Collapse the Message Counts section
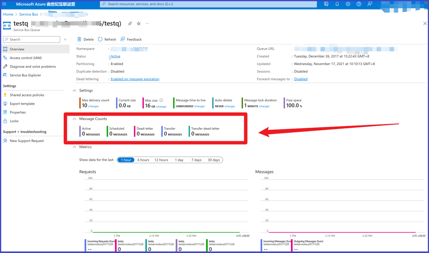The width and height of the screenshot is (429, 253). (x=74, y=119)
